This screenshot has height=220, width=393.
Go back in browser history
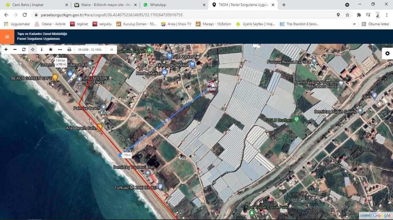tap(7, 15)
